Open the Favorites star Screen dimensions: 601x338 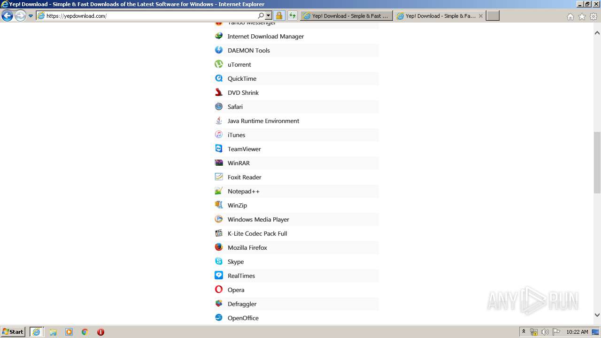[x=582, y=16]
